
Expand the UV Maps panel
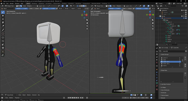pos(163,87)
